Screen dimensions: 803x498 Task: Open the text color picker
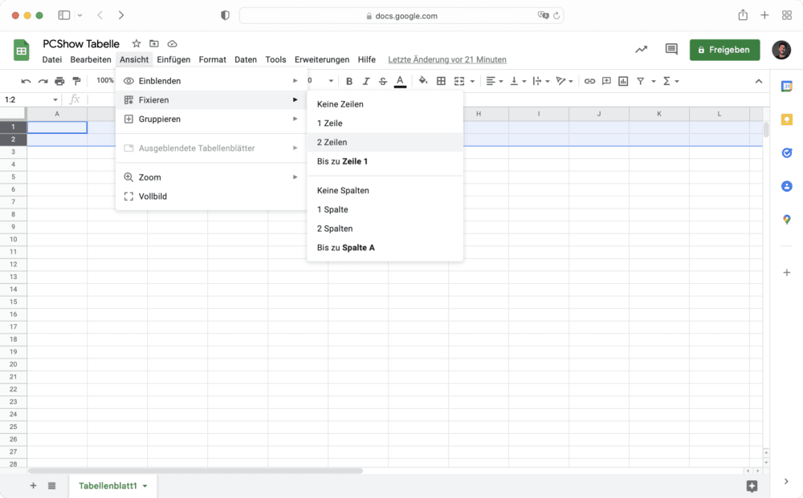point(400,81)
